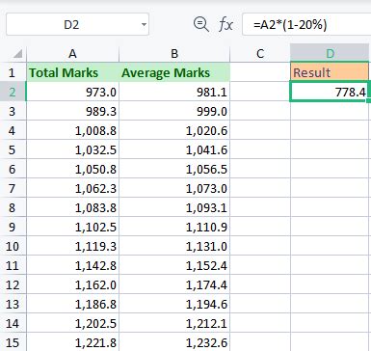Select cell with value 1,212.1
Screen dimensions: 371x351
coord(174,323)
